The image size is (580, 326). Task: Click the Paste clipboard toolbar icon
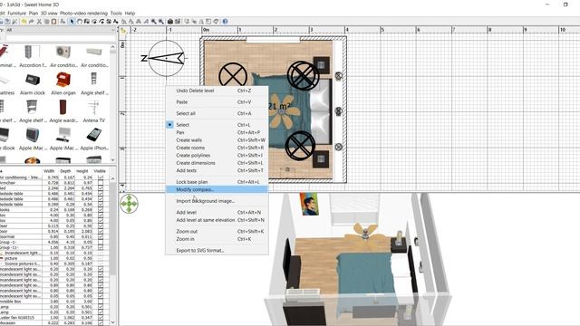click(x=53, y=22)
